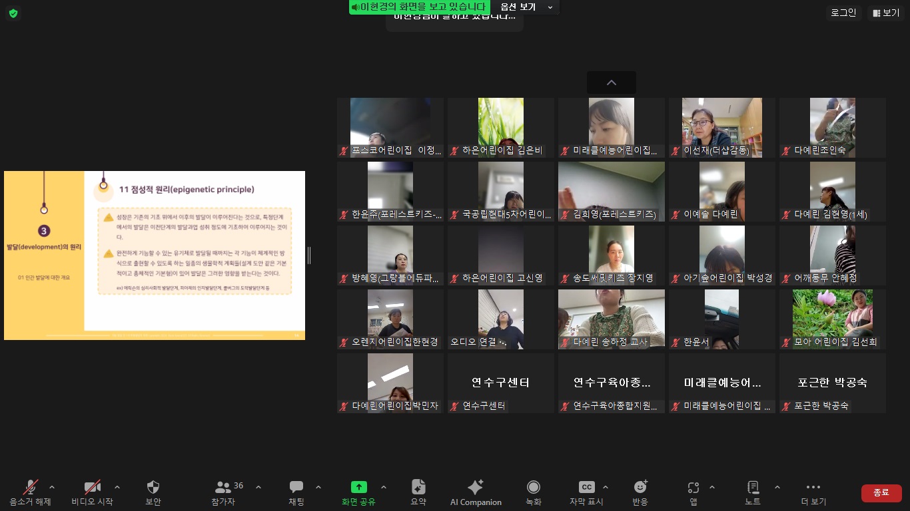Select video tile of 다예린어린이집박민자
The image size is (910, 511).
(x=390, y=383)
